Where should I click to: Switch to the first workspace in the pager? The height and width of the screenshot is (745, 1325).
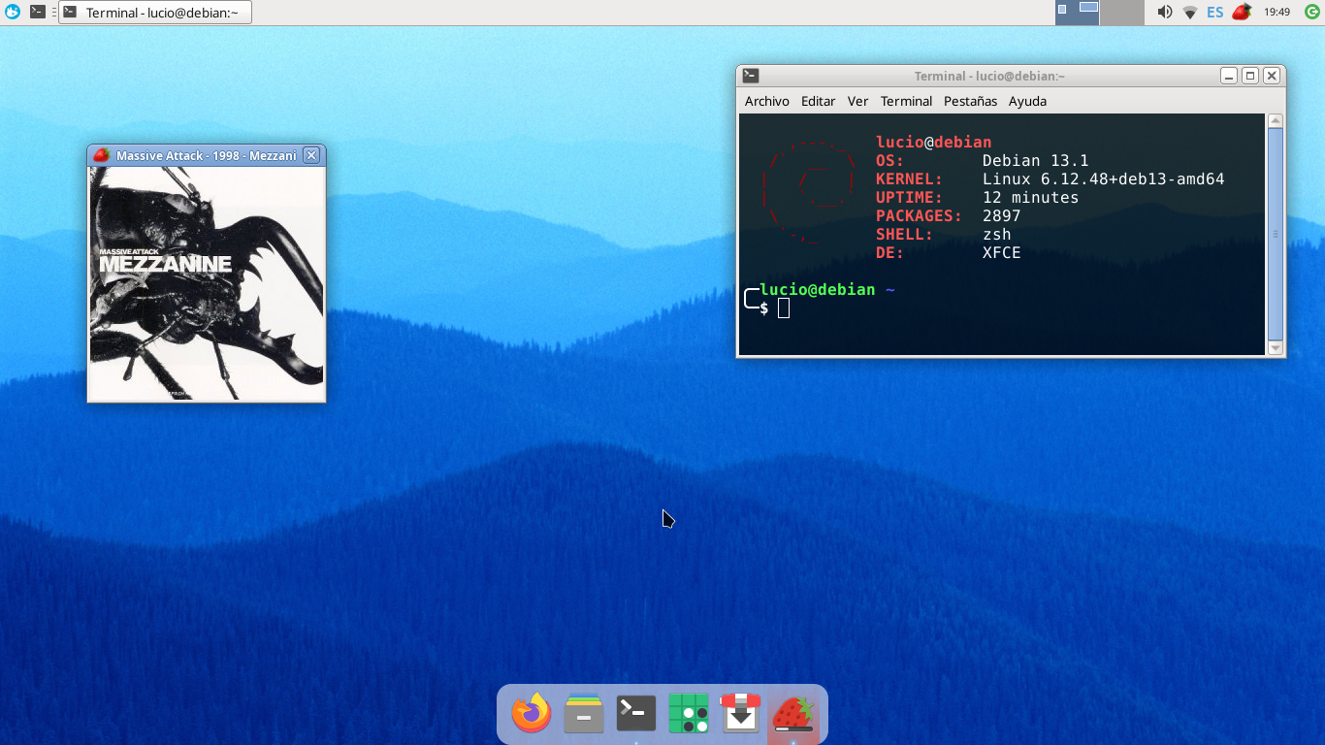(x=1077, y=13)
